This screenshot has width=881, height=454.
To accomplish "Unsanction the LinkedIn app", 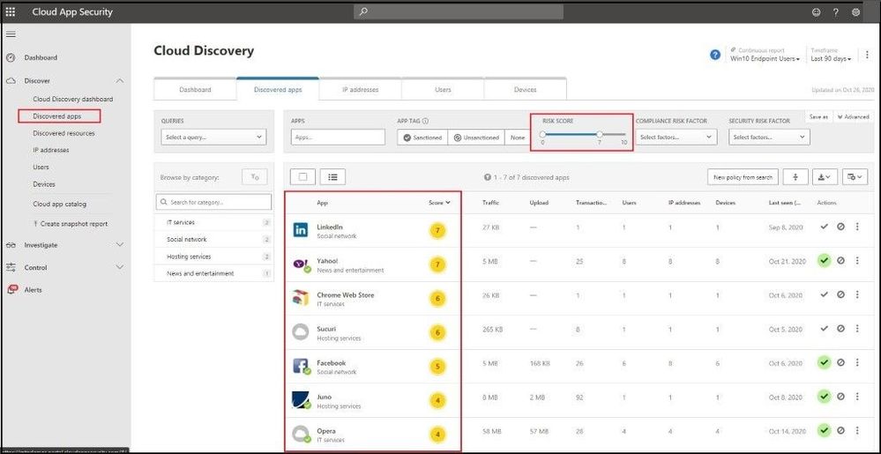I will (x=840, y=227).
